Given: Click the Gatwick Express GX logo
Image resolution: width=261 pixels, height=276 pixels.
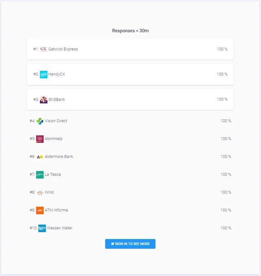Looking at the screenshot, I should tap(44, 49).
